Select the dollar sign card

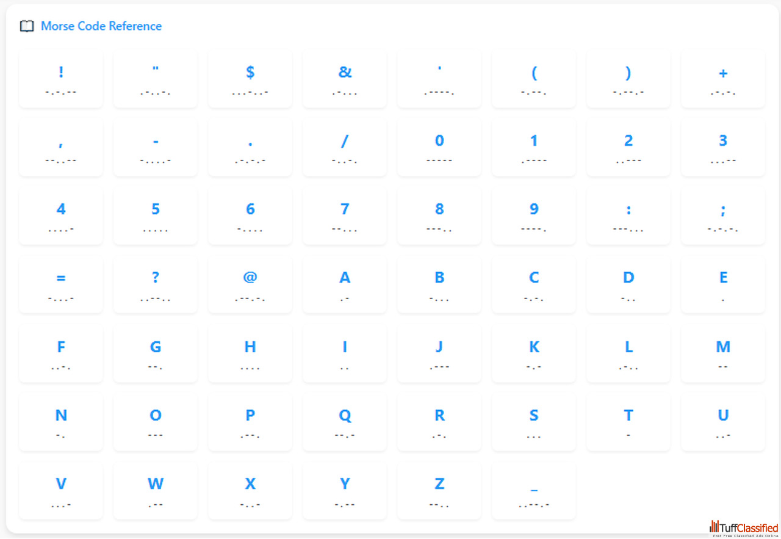(x=250, y=79)
